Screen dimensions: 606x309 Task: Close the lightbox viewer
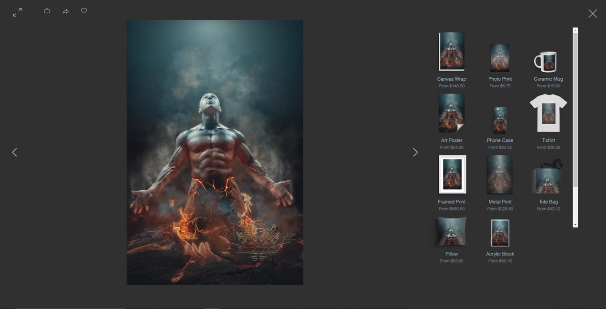(593, 14)
